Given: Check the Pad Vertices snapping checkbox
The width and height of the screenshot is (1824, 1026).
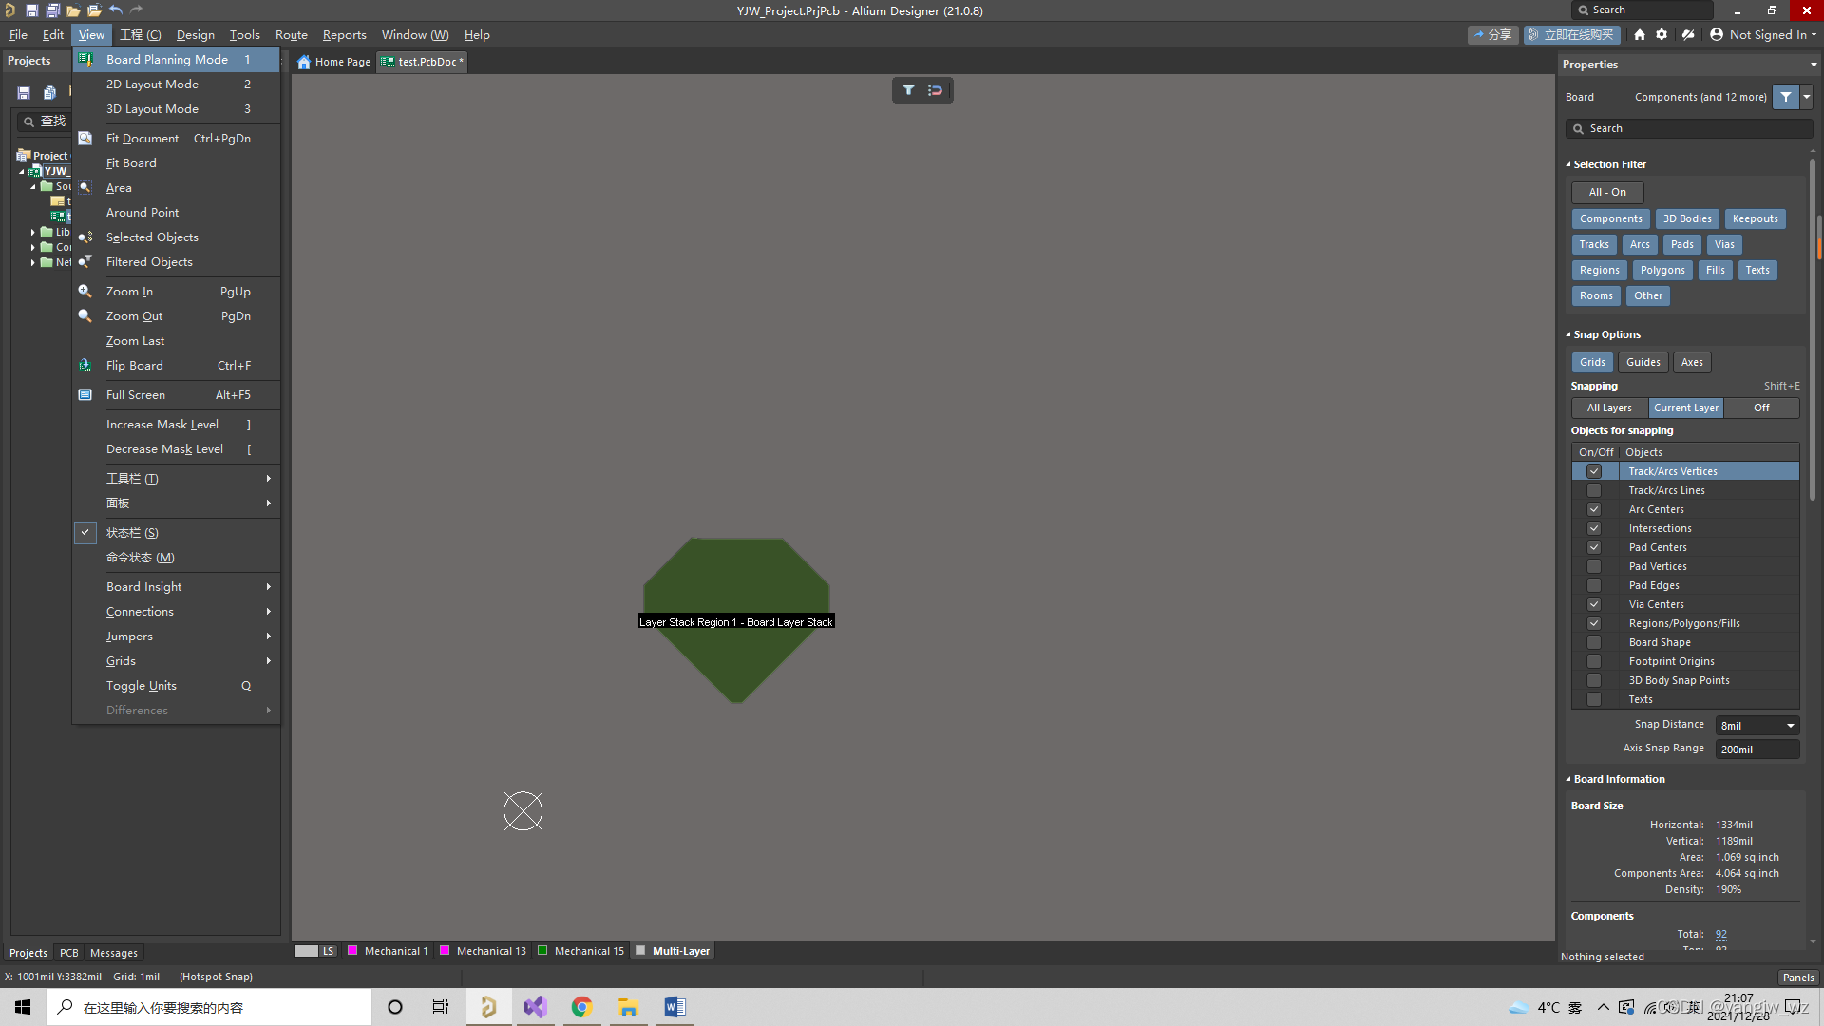Looking at the screenshot, I should click(x=1594, y=567).
